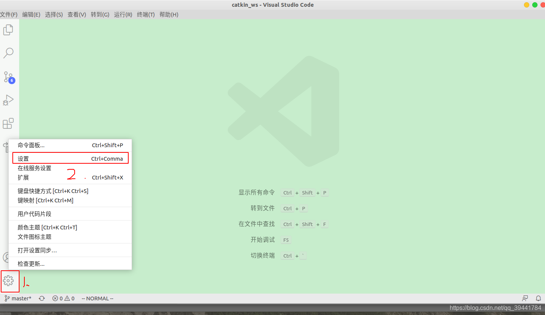Click the 转到文件 hint text
545x315 pixels.
pos(263,208)
